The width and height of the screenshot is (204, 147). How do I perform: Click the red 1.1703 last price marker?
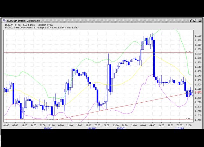coord(198,92)
